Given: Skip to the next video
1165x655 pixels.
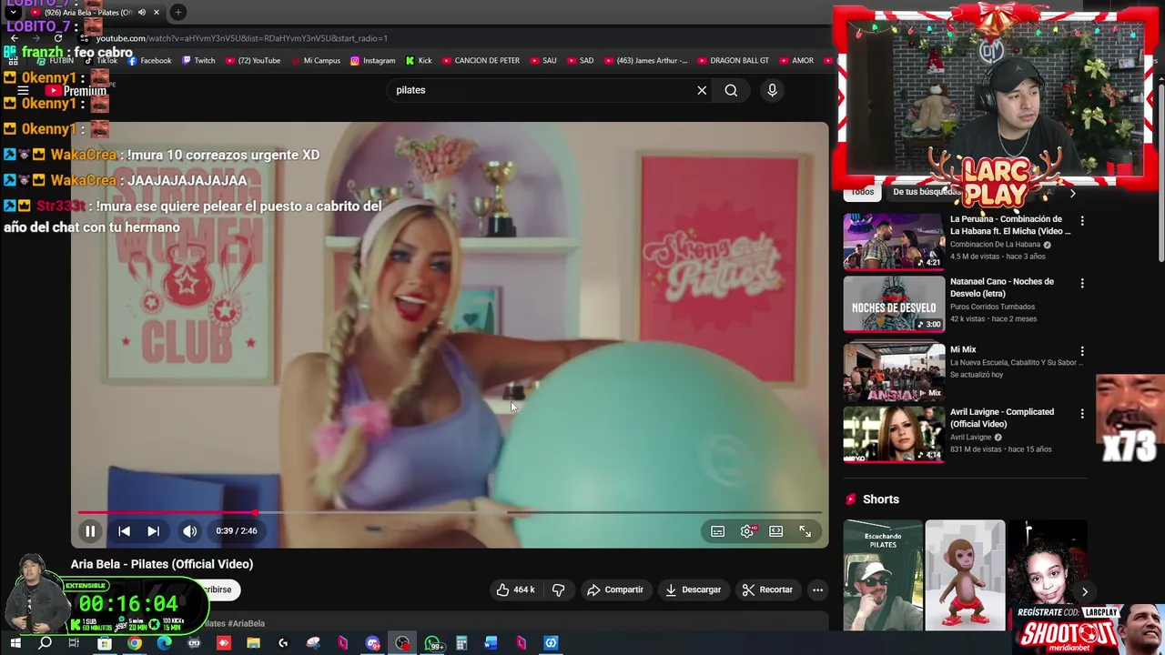Looking at the screenshot, I should 153,531.
